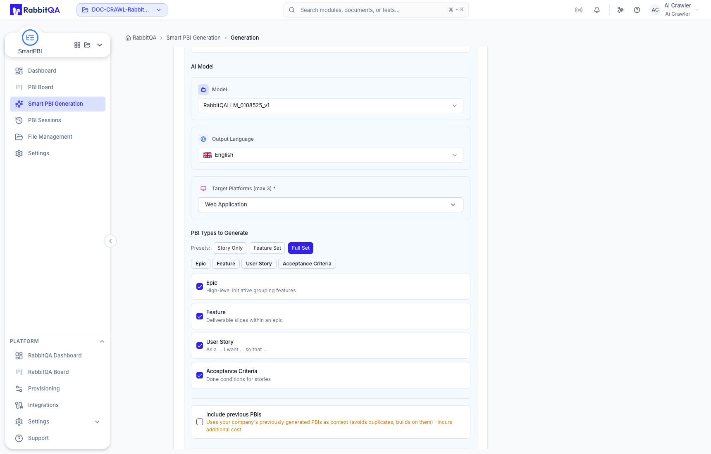Screen dimensions: 711x454
Task: Toggle the Acceptance Criteria type chip
Action: 307,264
